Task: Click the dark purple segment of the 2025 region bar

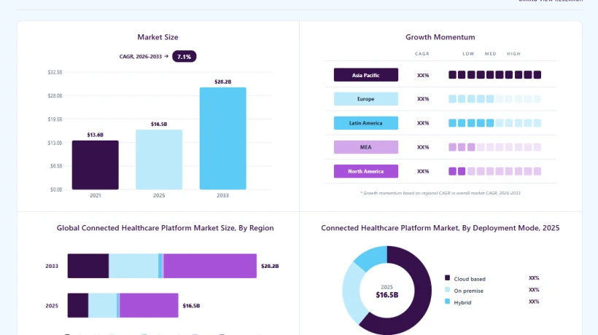Action: pos(78,305)
